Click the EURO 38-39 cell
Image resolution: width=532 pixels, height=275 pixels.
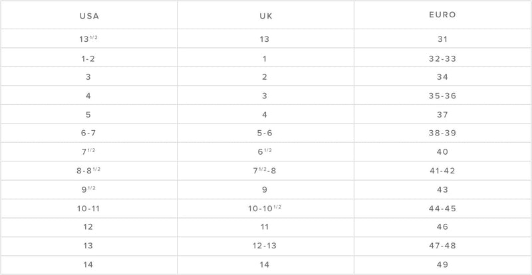[442, 133]
